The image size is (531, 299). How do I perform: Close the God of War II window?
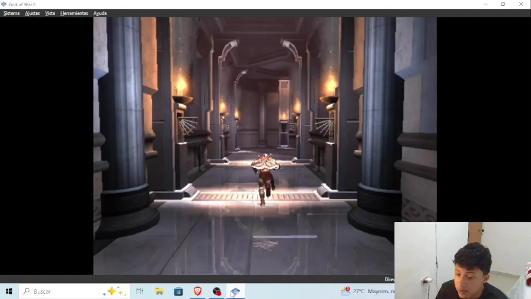tap(521, 4)
